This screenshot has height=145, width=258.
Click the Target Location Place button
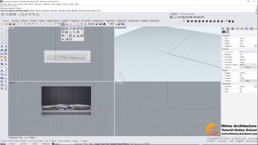pyautogui.click(x=248, y=81)
